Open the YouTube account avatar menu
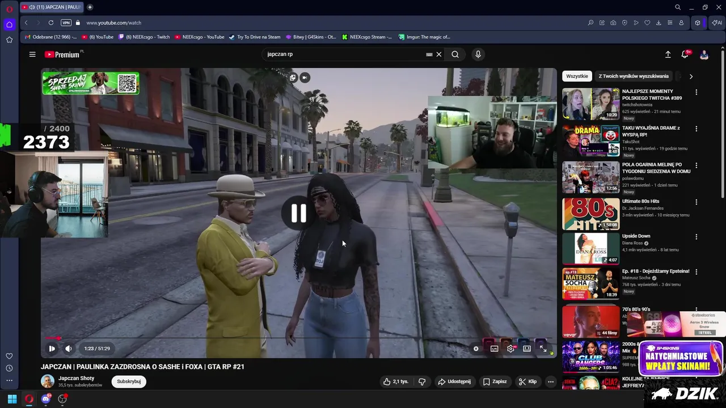Image resolution: width=726 pixels, height=408 pixels. pyautogui.click(x=704, y=54)
